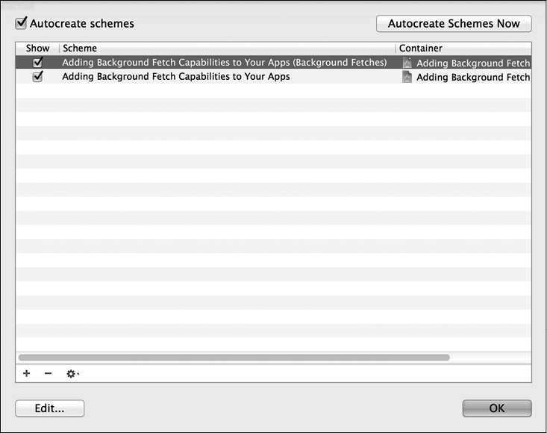
Task: Select the scheme name ending in (Background Fetches)
Action: click(x=224, y=63)
